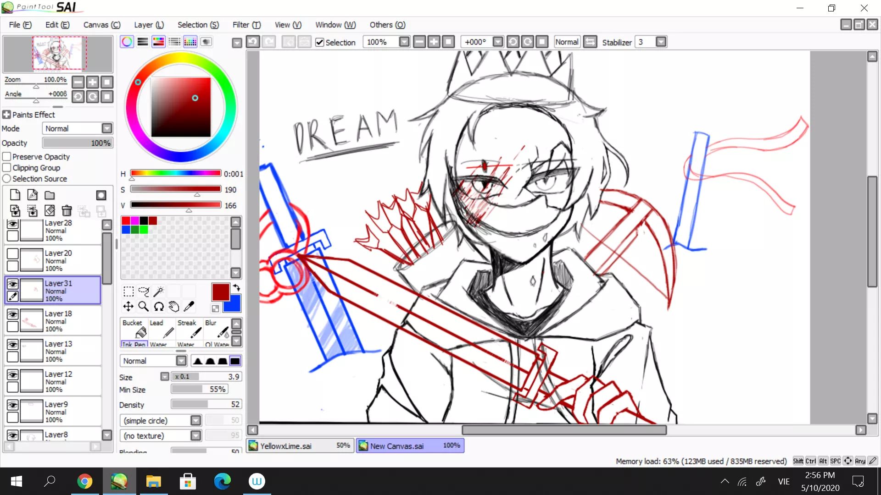881x495 pixels.
Task: Choose the Lead pencil brush
Action: pos(162,329)
